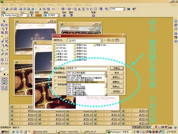Switch to Seednet ADSL taskbar item
This screenshot has height=134, width=178.
(x=44, y=132)
